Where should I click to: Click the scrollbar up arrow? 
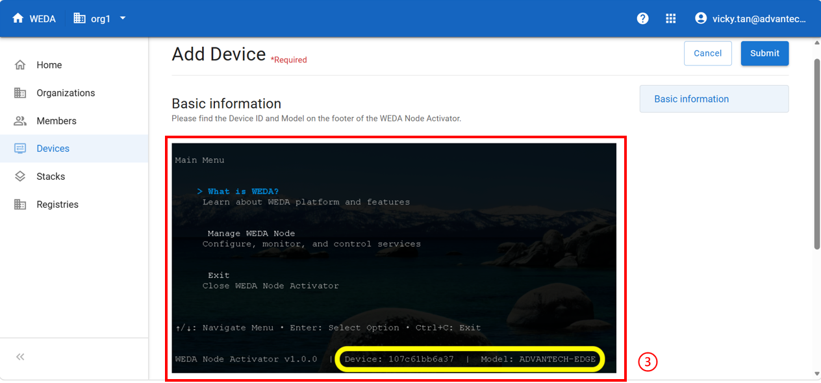(817, 43)
